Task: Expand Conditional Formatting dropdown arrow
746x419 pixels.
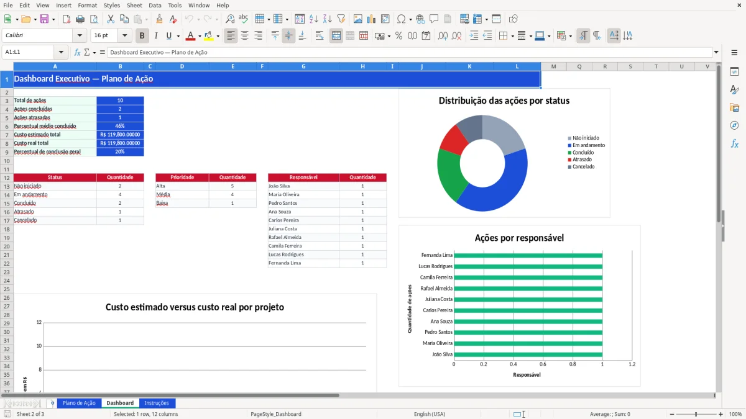Action: (x=571, y=36)
